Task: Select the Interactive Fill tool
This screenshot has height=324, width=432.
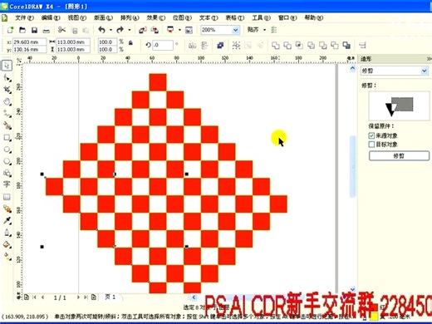Action: [7, 257]
